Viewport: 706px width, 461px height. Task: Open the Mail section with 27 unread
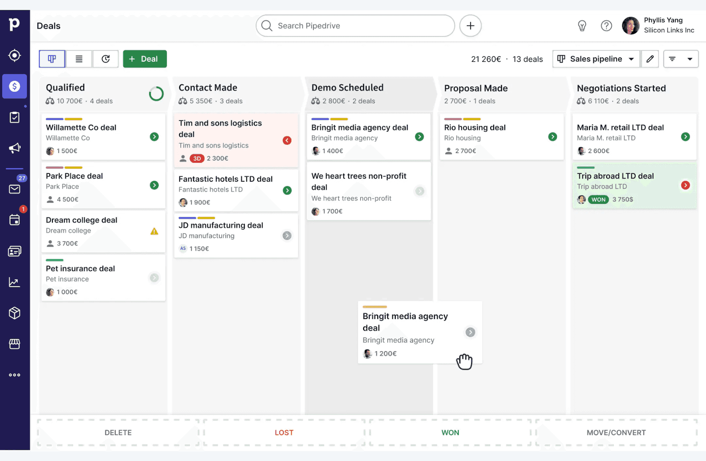(x=15, y=189)
